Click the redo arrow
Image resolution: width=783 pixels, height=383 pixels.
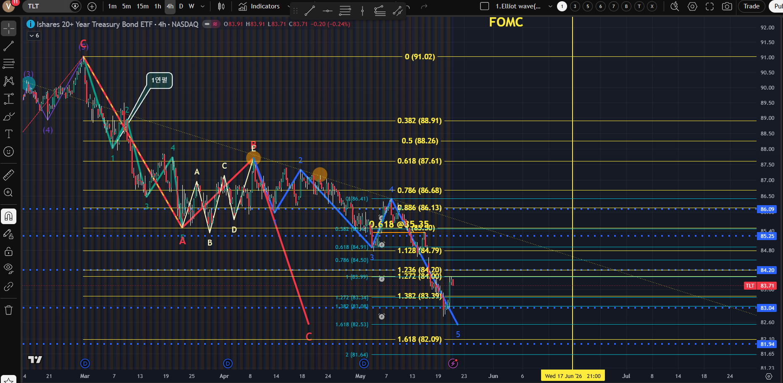pos(424,6)
